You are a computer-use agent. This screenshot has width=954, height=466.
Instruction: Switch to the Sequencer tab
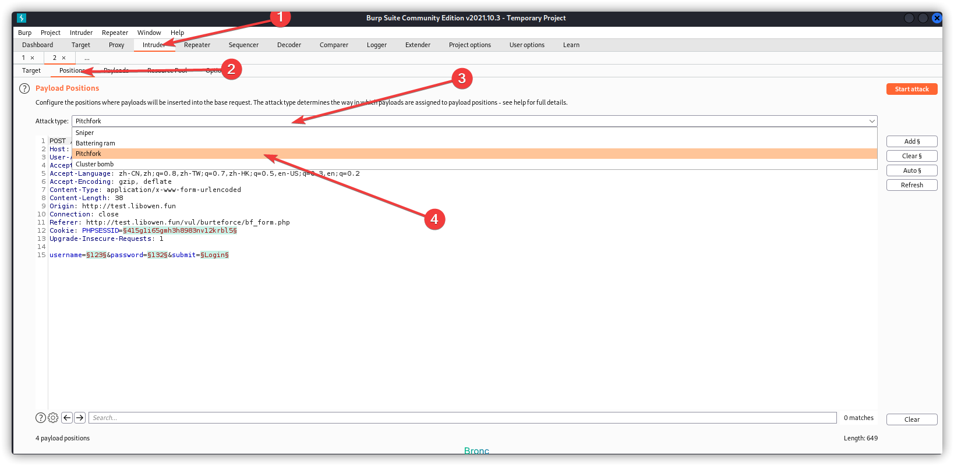(243, 45)
